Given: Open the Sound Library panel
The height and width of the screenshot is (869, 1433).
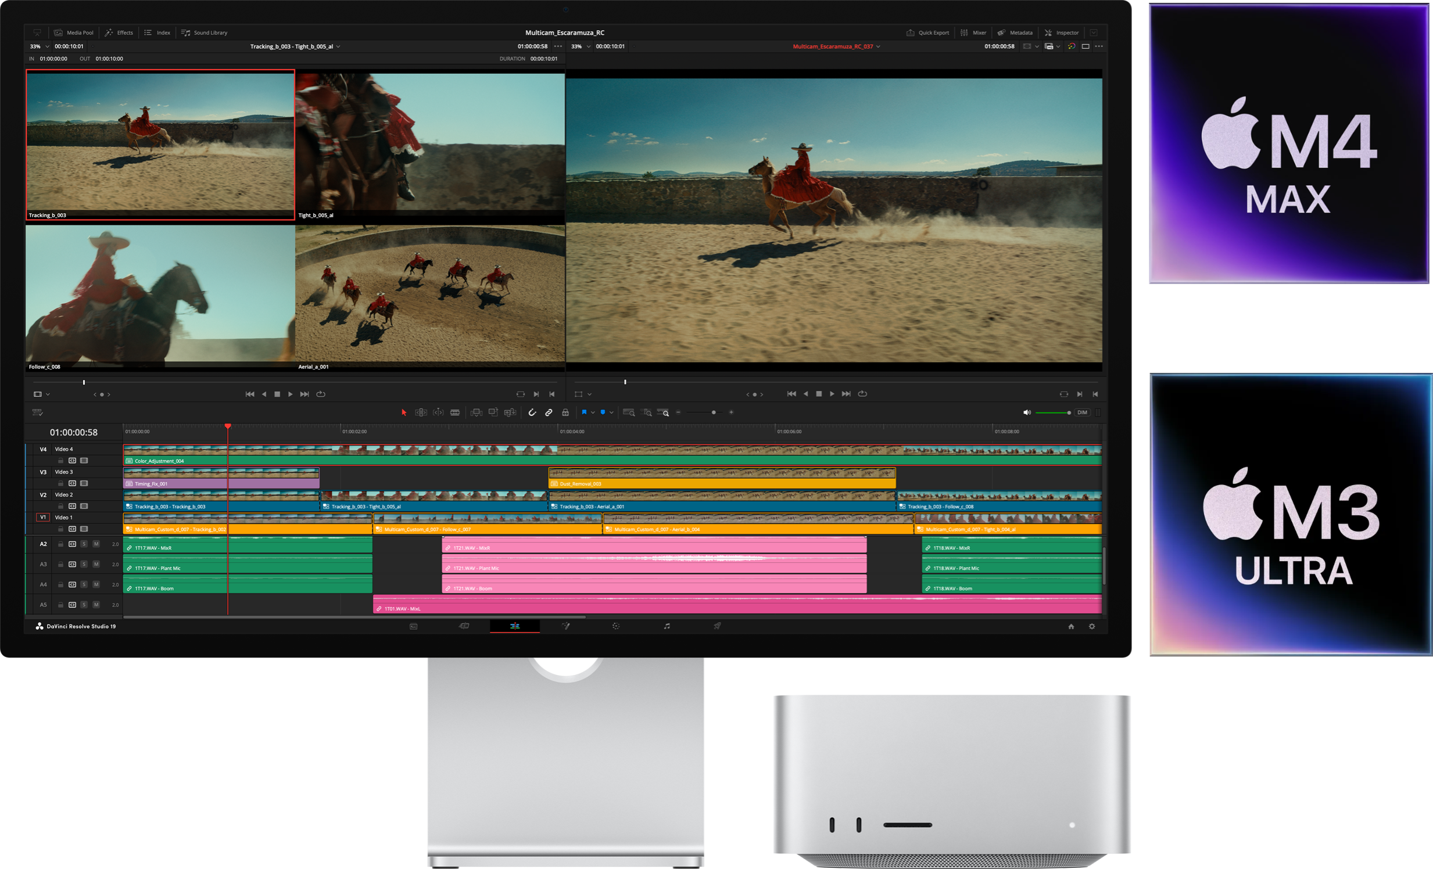Looking at the screenshot, I should coord(204,33).
